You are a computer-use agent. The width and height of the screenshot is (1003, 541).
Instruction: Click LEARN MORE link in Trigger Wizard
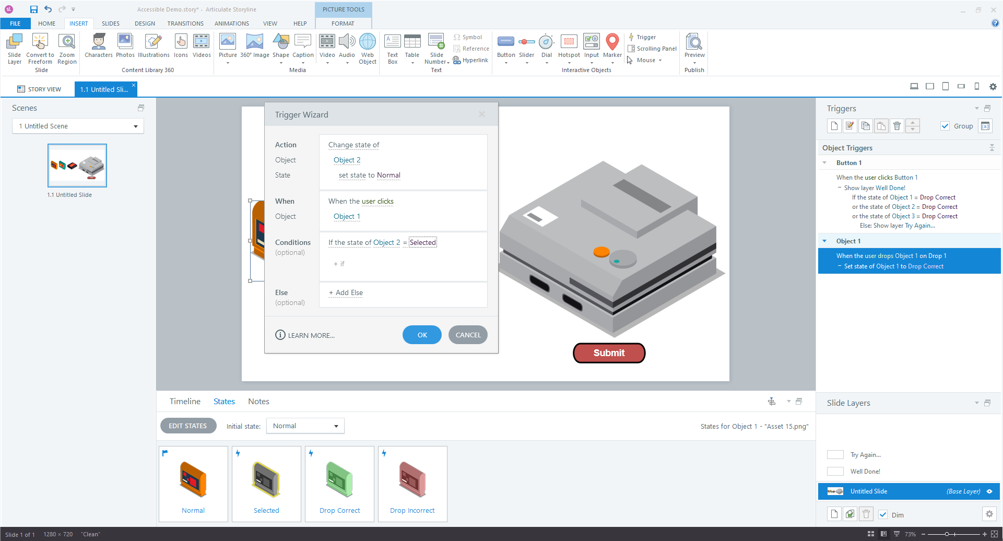tap(305, 335)
